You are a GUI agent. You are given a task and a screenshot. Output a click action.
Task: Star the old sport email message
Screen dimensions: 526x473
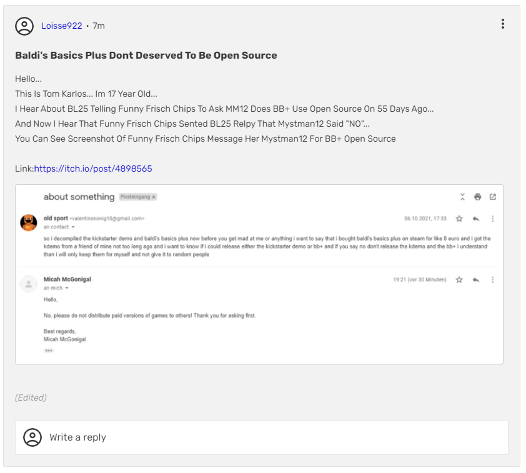(x=459, y=219)
